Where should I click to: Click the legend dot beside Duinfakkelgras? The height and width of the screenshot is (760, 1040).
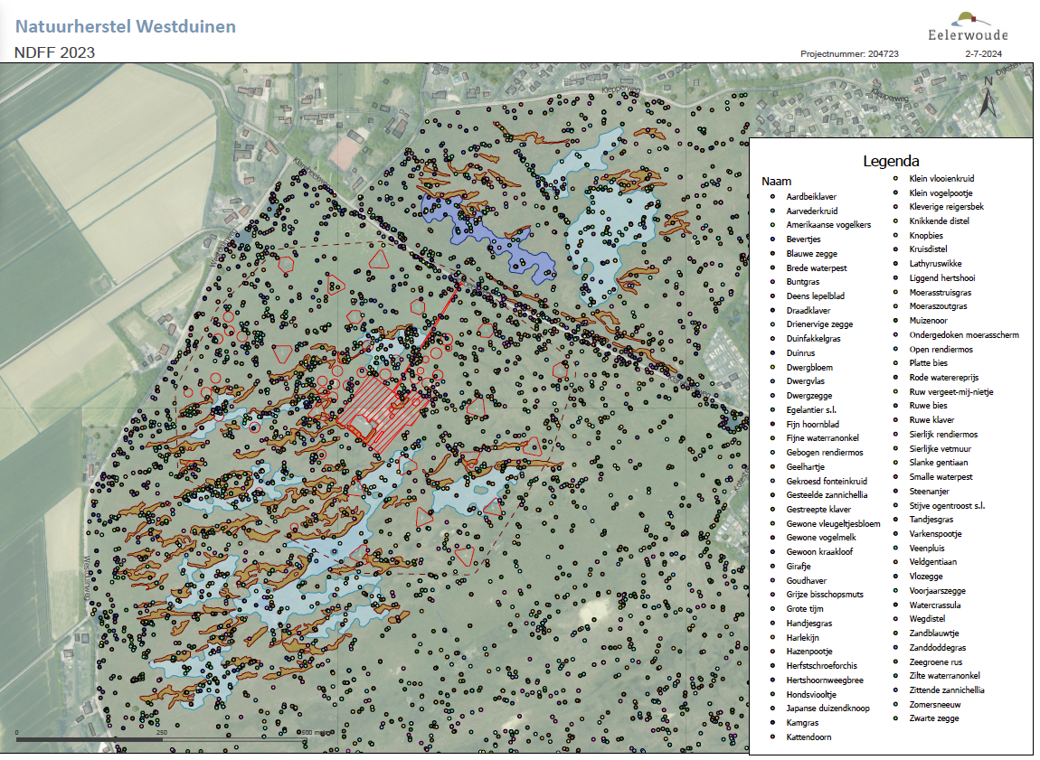click(769, 338)
